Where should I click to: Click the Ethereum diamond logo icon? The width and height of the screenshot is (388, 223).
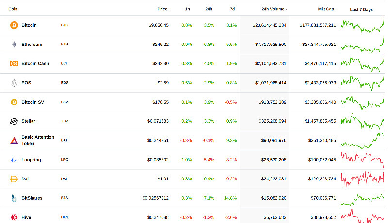pyautogui.click(x=14, y=44)
